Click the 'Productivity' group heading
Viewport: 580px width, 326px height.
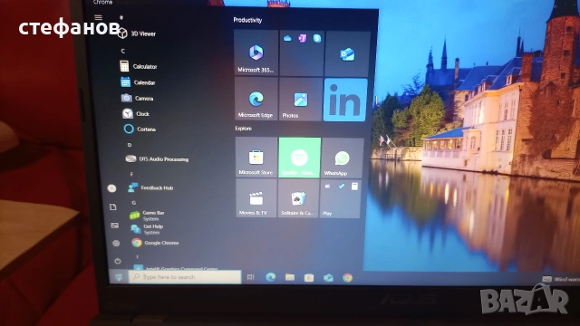point(247,20)
